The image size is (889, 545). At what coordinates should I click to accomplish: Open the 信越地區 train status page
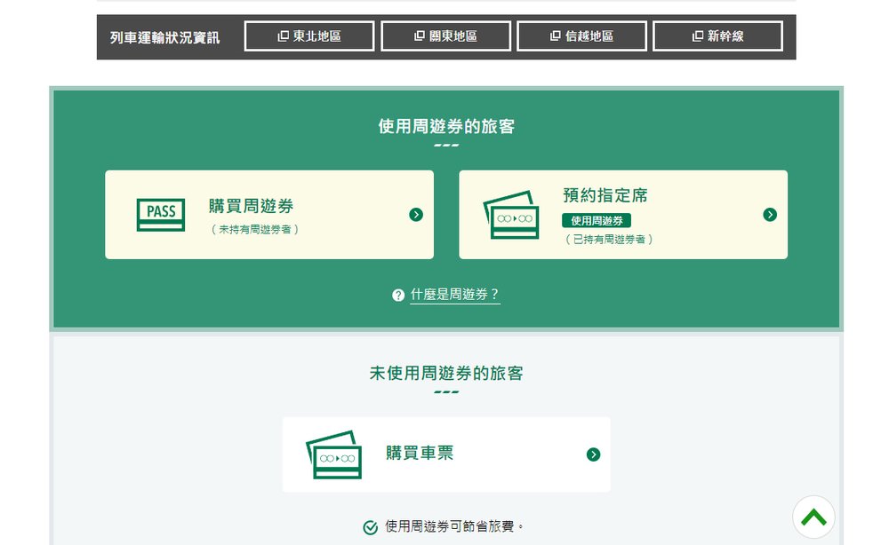click(582, 36)
